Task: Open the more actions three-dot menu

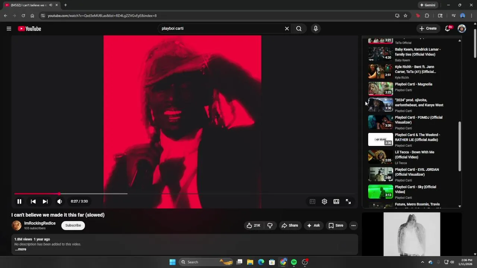Action: point(353,226)
